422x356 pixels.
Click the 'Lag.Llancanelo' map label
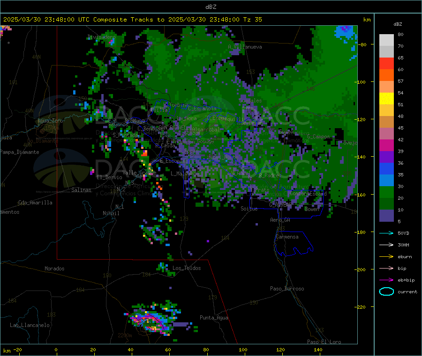(x=30, y=325)
